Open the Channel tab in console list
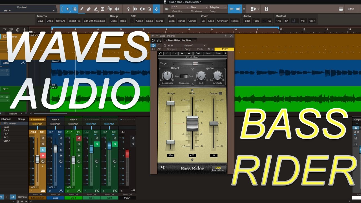Image resolution: width=361 pixels, height=203 pixels. [6, 119]
